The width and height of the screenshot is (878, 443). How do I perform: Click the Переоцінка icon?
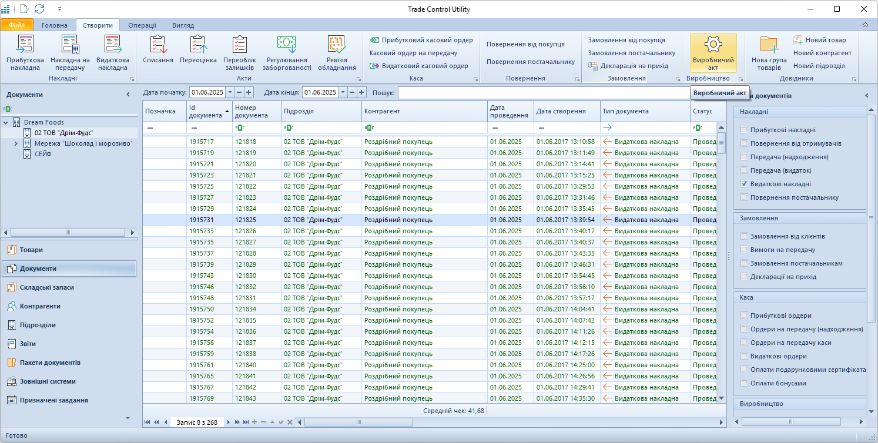pyautogui.click(x=198, y=46)
